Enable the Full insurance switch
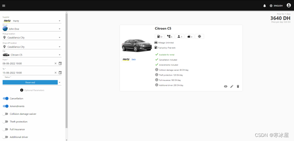The height and width of the screenshot is (141, 294). click(5, 129)
